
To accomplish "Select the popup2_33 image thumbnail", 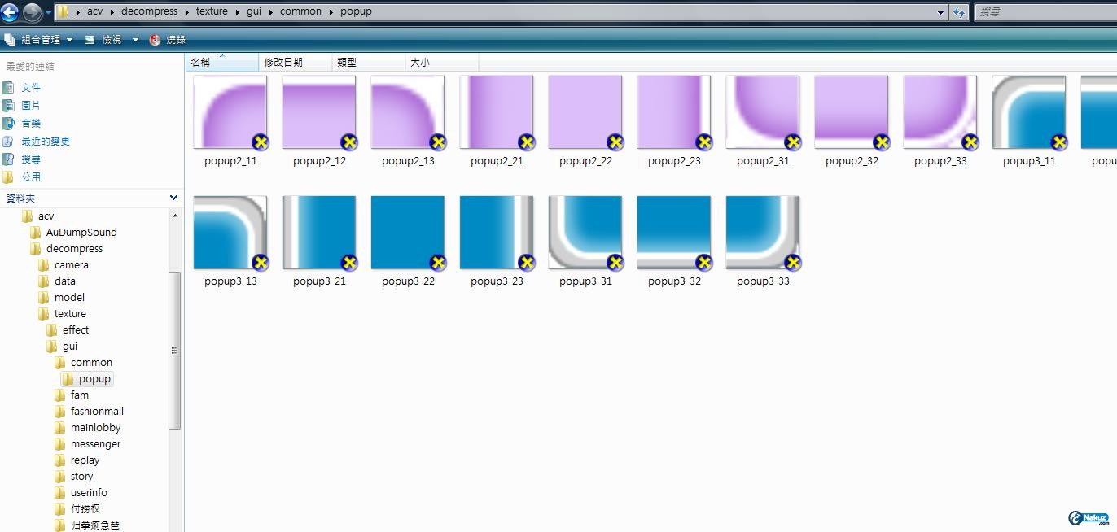I will [x=940, y=112].
